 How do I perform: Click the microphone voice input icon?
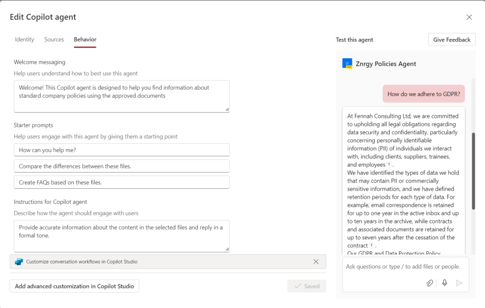[444, 283]
